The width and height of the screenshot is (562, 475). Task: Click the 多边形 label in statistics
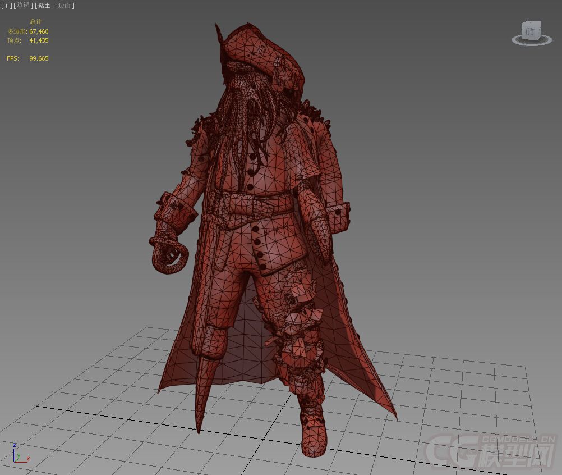click(17, 31)
